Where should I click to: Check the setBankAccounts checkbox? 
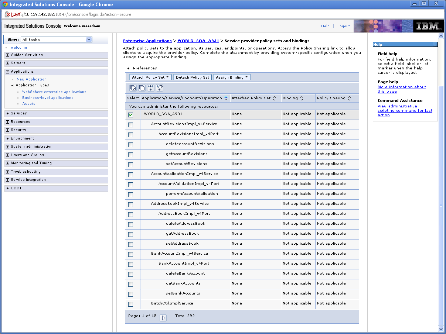pyautogui.click(x=130, y=294)
